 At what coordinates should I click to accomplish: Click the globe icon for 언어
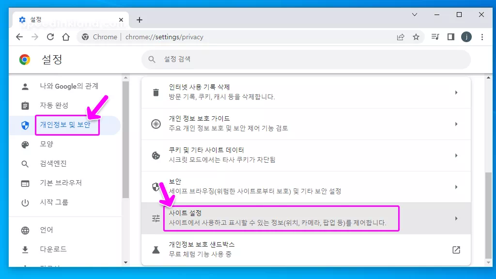(25, 230)
